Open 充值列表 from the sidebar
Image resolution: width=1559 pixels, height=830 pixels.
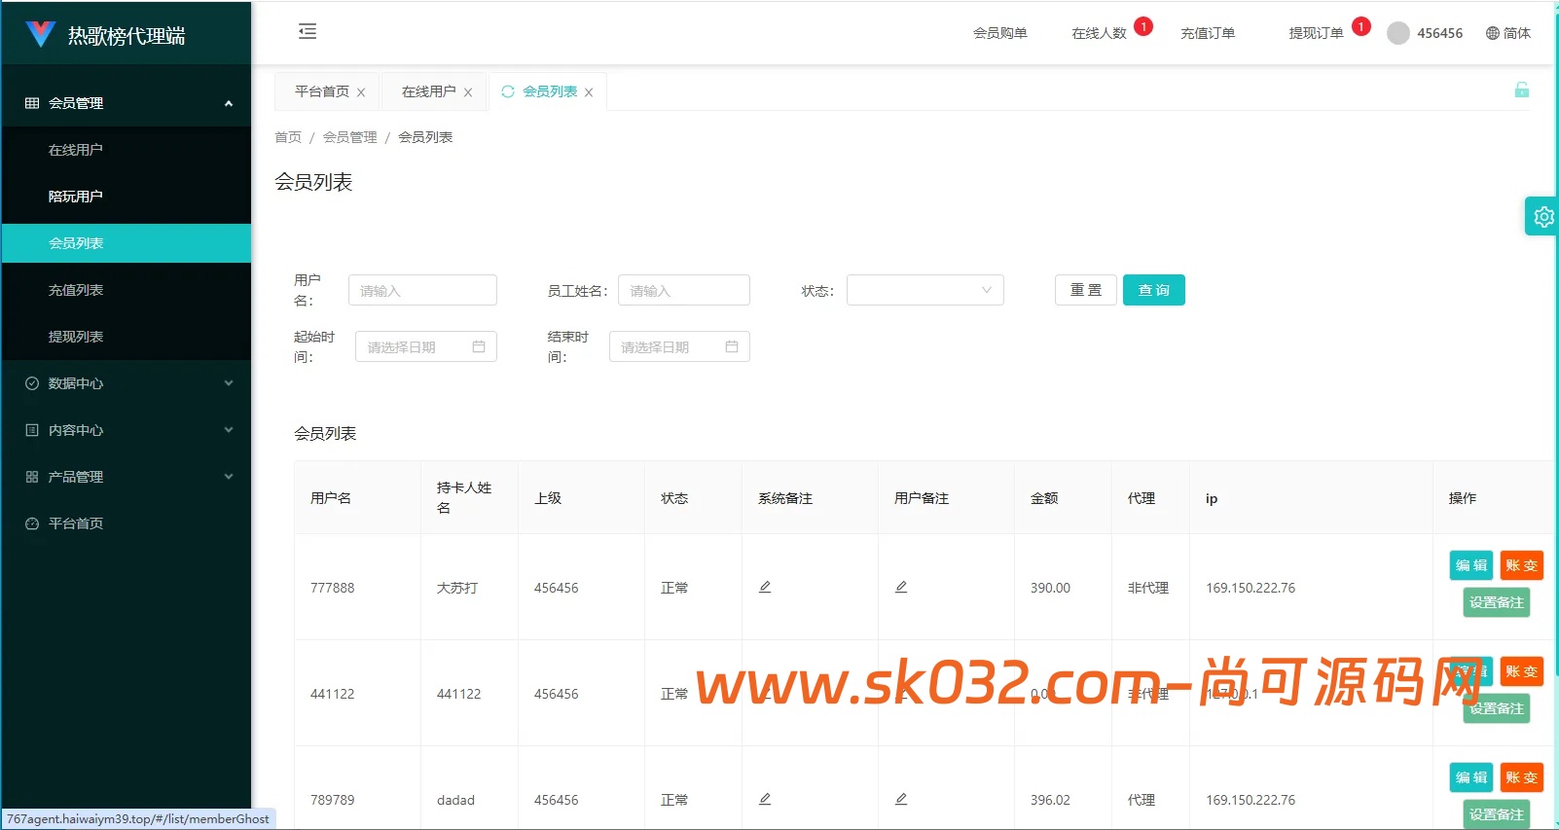[127, 290]
